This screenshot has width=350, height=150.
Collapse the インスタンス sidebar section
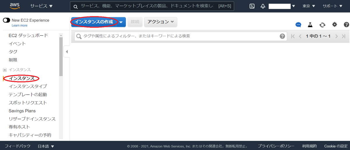click(5, 70)
